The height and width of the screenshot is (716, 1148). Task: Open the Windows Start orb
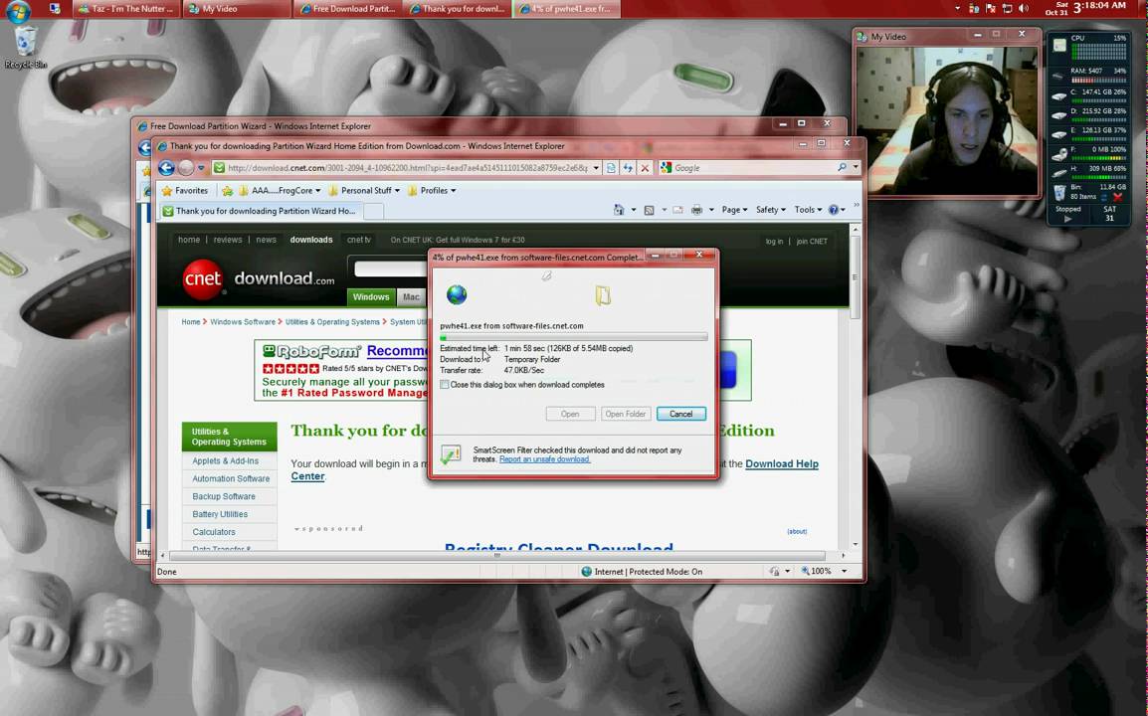pos(16,10)
